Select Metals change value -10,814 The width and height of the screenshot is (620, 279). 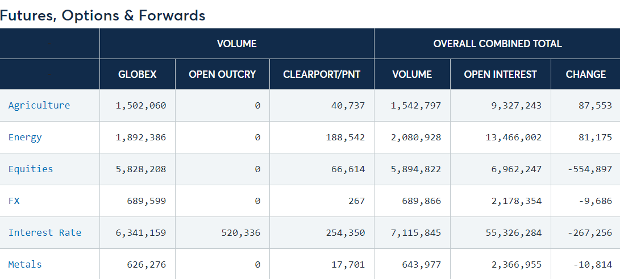tap(592, 265)
